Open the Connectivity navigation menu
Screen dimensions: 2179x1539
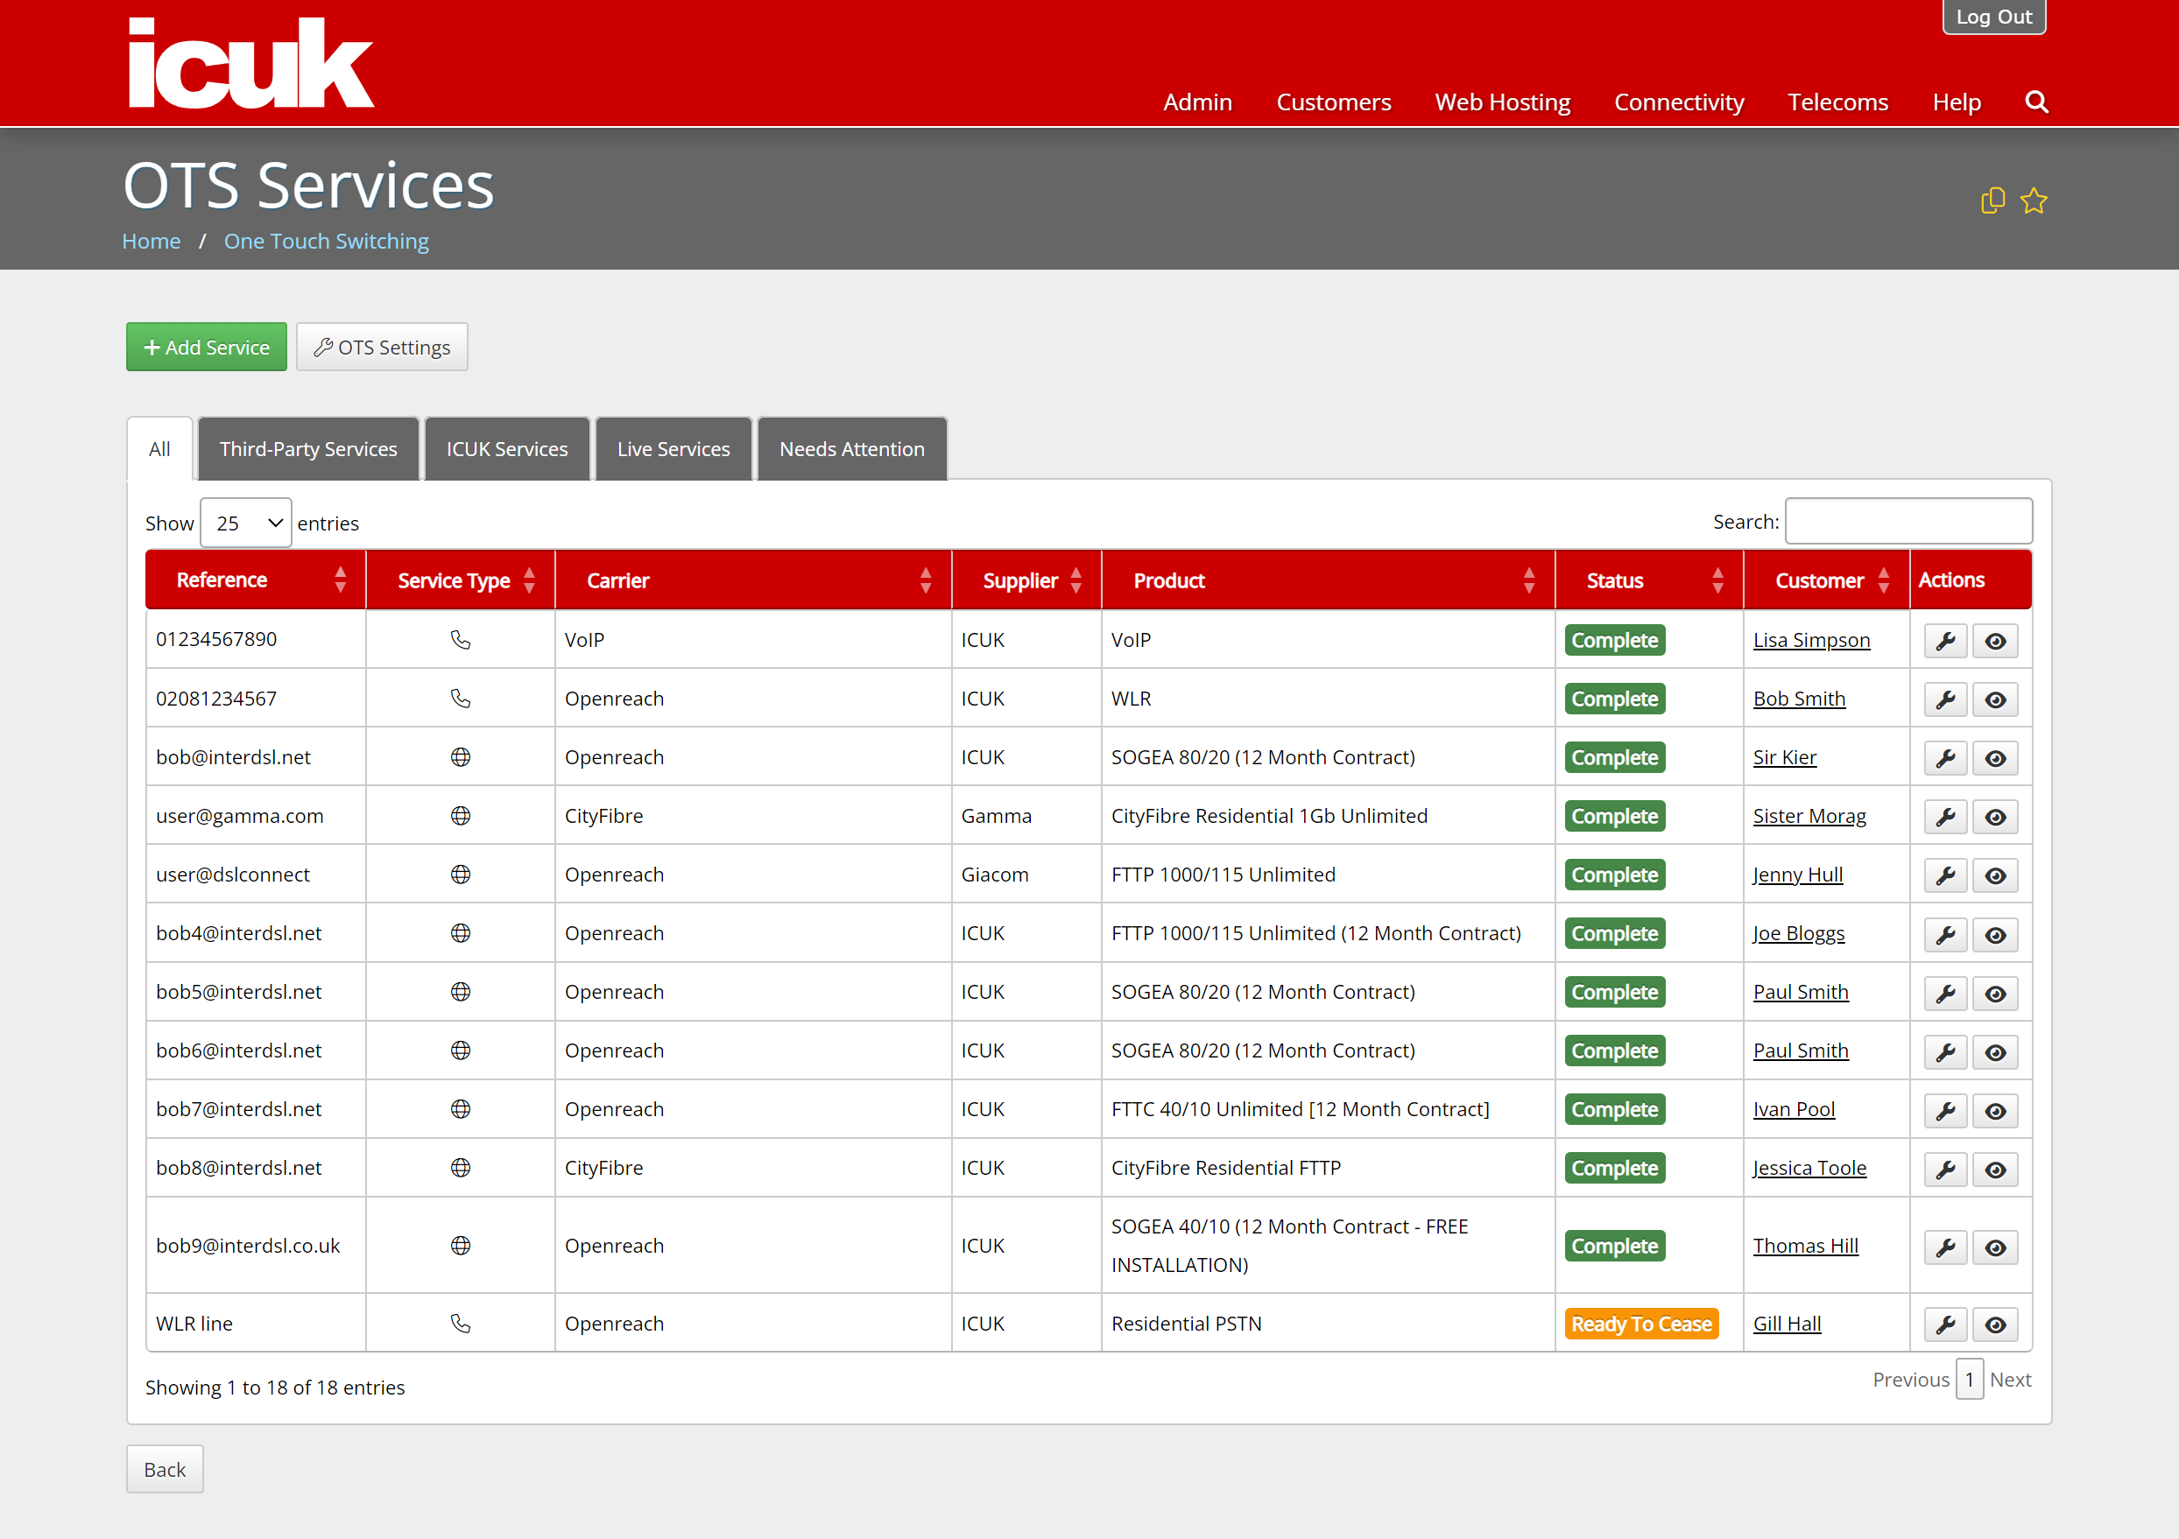1679,102
